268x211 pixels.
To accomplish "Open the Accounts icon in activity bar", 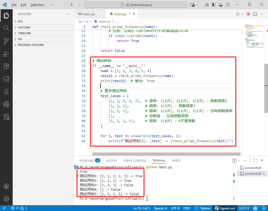I will click(6, 186).
